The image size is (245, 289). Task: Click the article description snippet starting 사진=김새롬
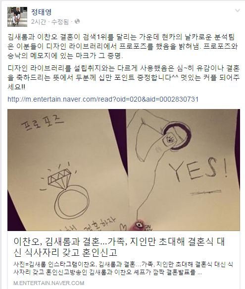[x=123, y=268]
